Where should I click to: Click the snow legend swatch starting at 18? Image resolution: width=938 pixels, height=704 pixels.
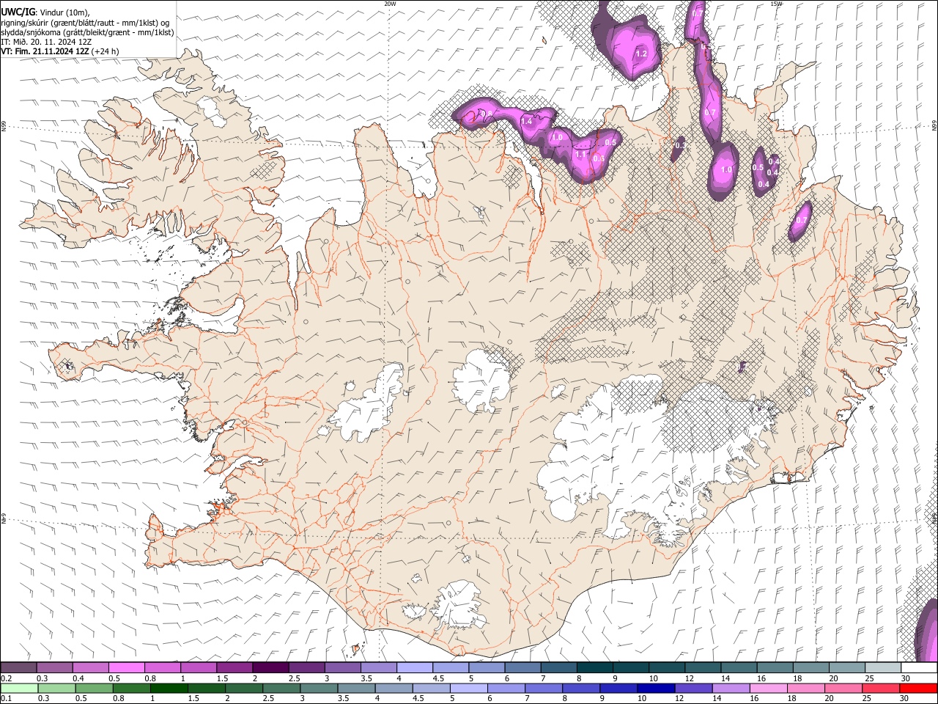pyautogui.click(x=810, y=667)
